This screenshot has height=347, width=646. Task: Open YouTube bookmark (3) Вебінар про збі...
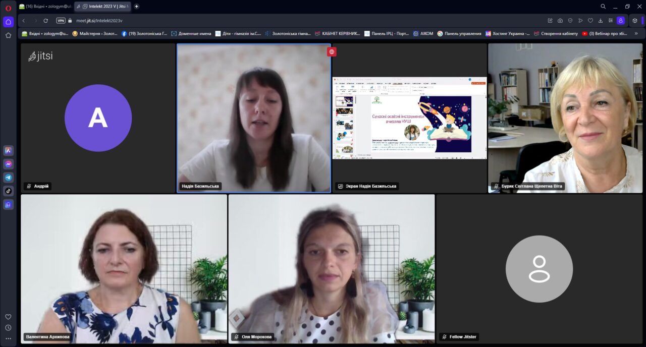click(605, 34)
